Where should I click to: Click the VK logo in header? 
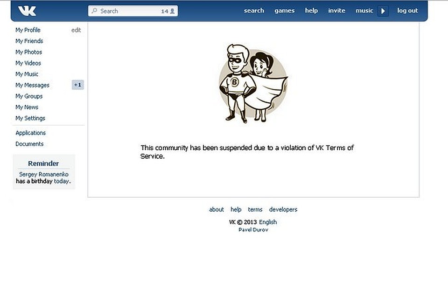coord(27,11)
